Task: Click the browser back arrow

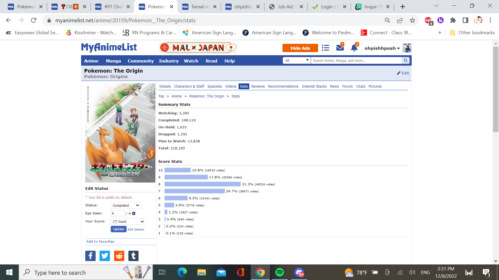Action: pos(9,20)
